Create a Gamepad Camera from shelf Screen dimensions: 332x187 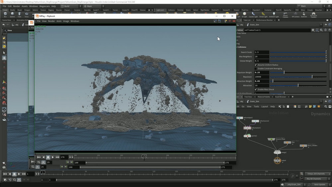pos(313,15)
